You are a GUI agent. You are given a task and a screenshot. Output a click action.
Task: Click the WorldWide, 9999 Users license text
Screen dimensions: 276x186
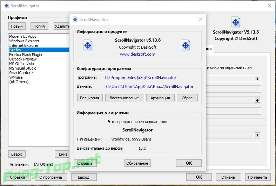click(131, 139)
